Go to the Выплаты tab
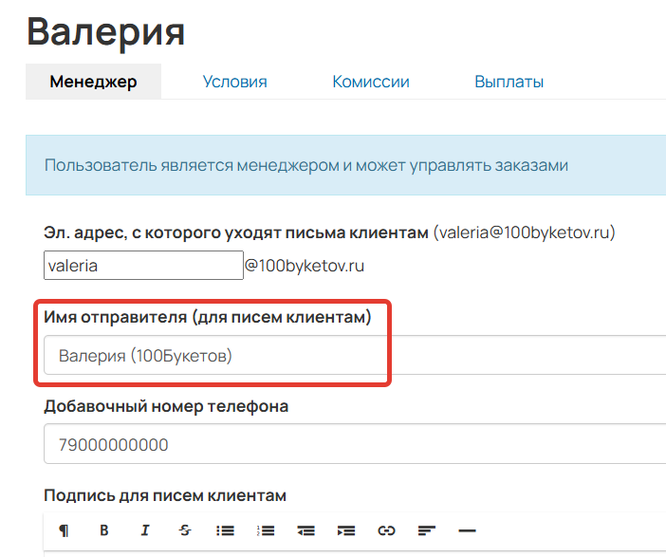Image resolution: width=666 pixels, height=557 pixels. click(x=509, y=82)
